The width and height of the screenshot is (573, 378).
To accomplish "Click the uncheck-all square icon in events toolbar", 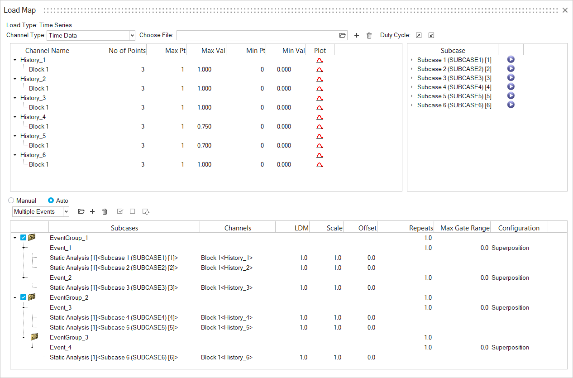I will point(132,211).
